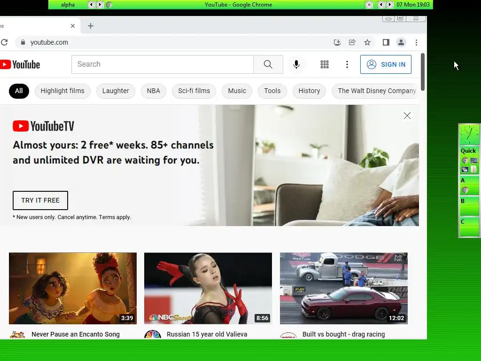Screen dimensions: 481x361
Task: Share this page icon in address bar
Action: 352,42
